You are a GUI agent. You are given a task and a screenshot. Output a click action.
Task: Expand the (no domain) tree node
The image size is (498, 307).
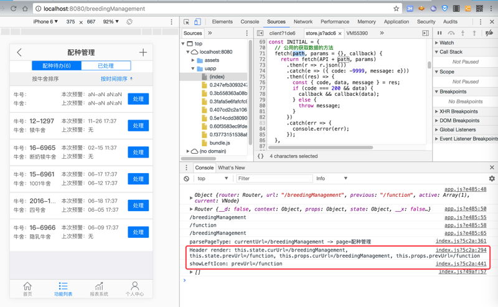189,151
